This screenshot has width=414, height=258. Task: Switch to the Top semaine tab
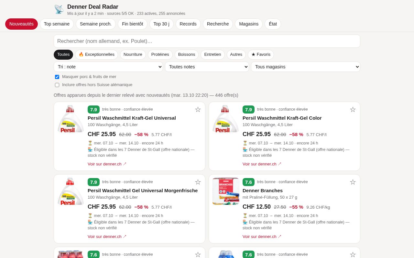tap(57, 24)
